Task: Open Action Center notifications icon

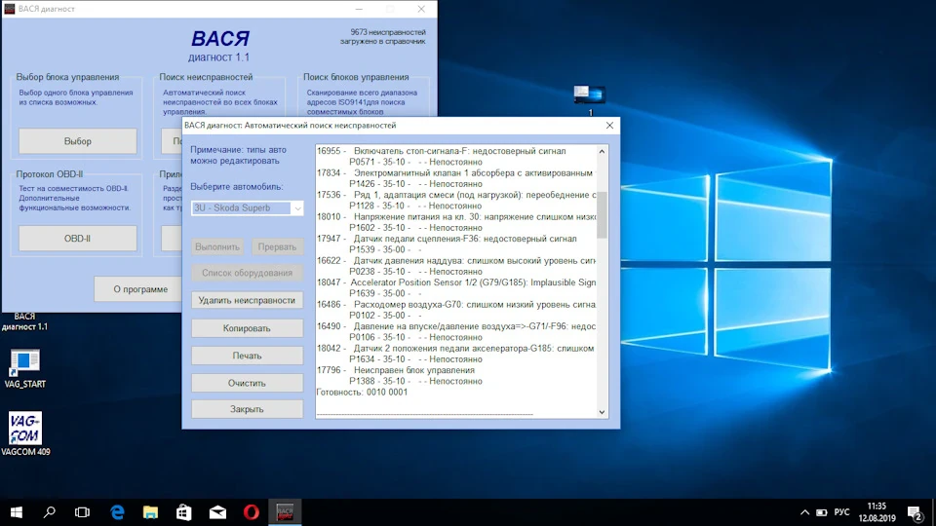Action: click(x=915, y=513)
